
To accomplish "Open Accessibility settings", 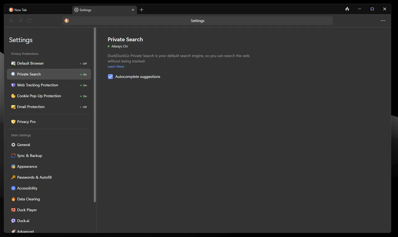I will 27,188.
